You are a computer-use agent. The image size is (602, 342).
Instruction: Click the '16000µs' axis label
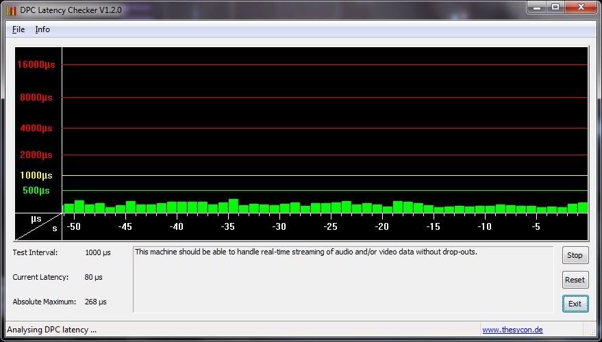click(x=36, y=65)
